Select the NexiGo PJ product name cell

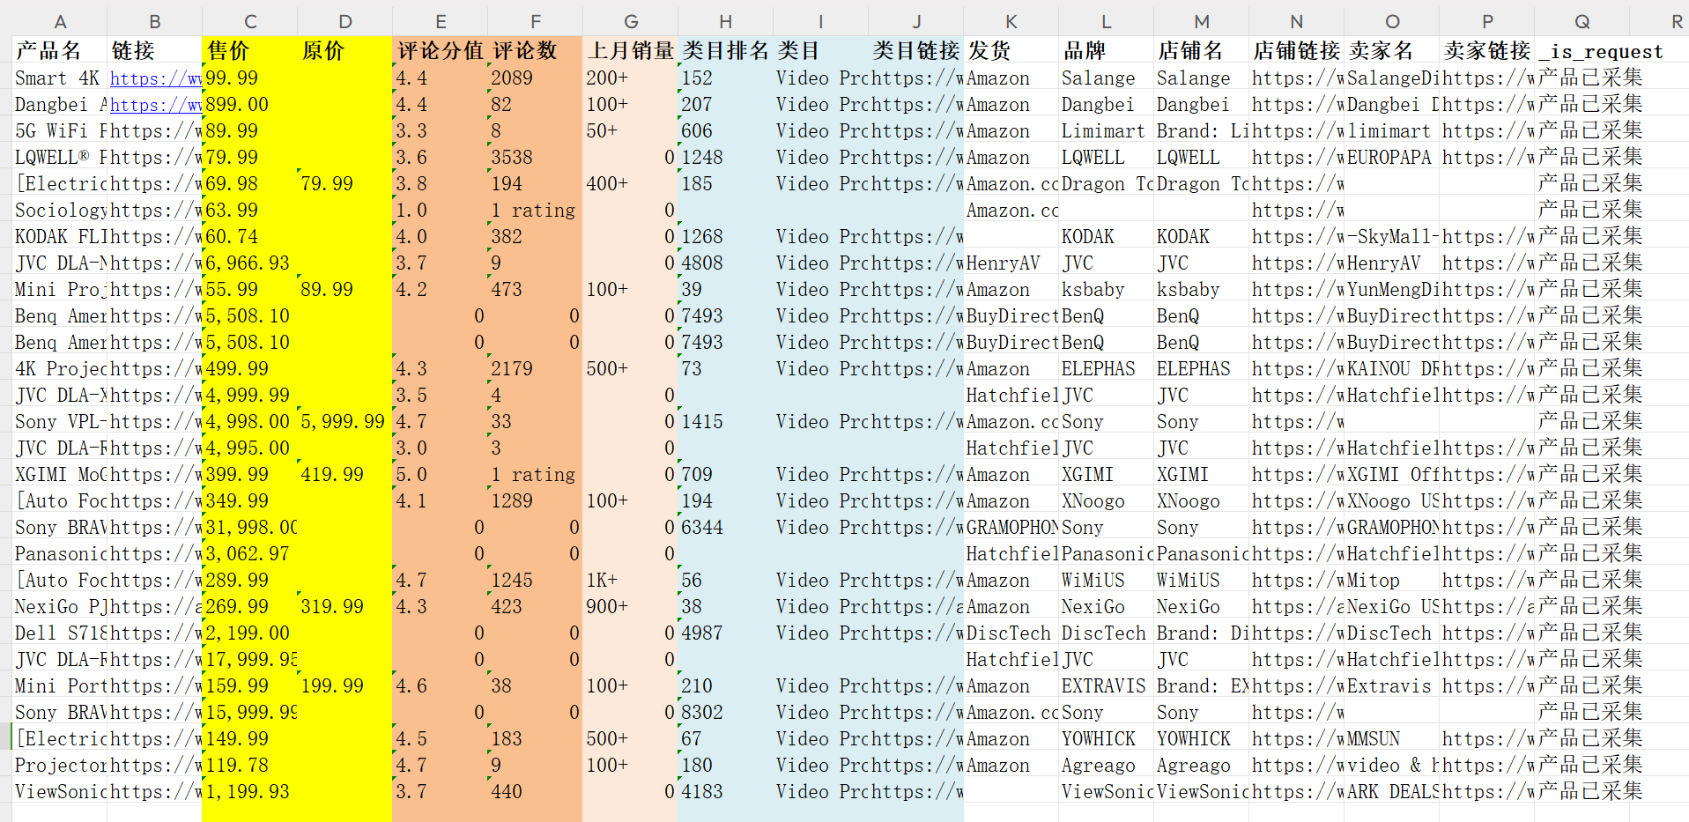tap(59, 606)
